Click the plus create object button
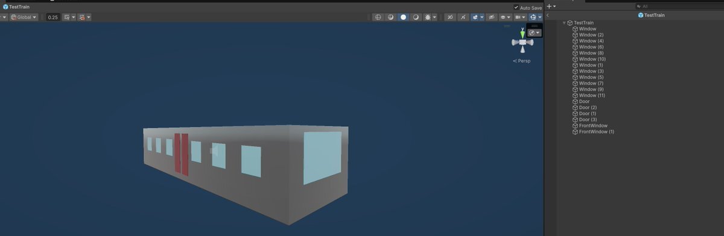This screenshot has width=724, height=236. (x=548, y=6)
